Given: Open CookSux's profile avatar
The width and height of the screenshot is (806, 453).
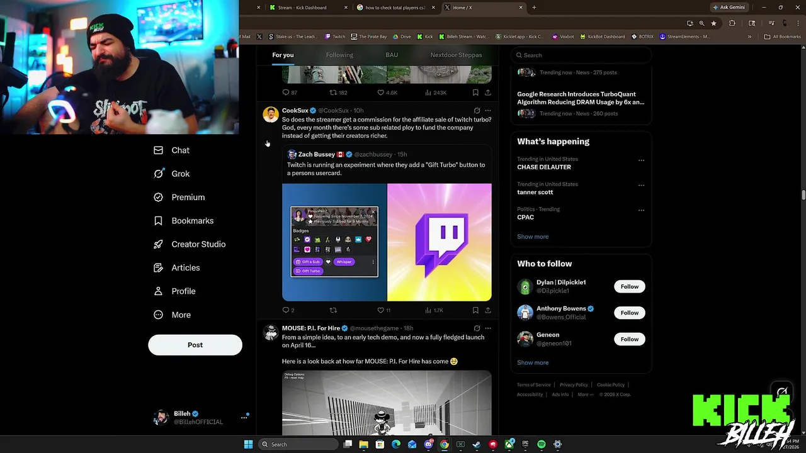Looking at the screenshot, I should (x=271, y=115).
